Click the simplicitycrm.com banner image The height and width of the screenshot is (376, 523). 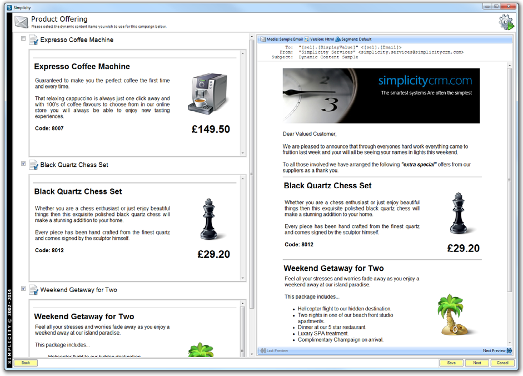click(x=381, y=96)
